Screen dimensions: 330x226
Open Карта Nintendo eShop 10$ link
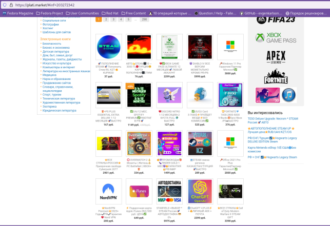(272, 150)
